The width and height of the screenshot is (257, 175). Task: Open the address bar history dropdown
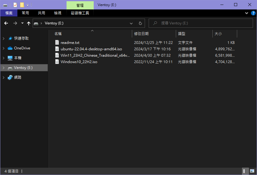(x=131, y=23)
